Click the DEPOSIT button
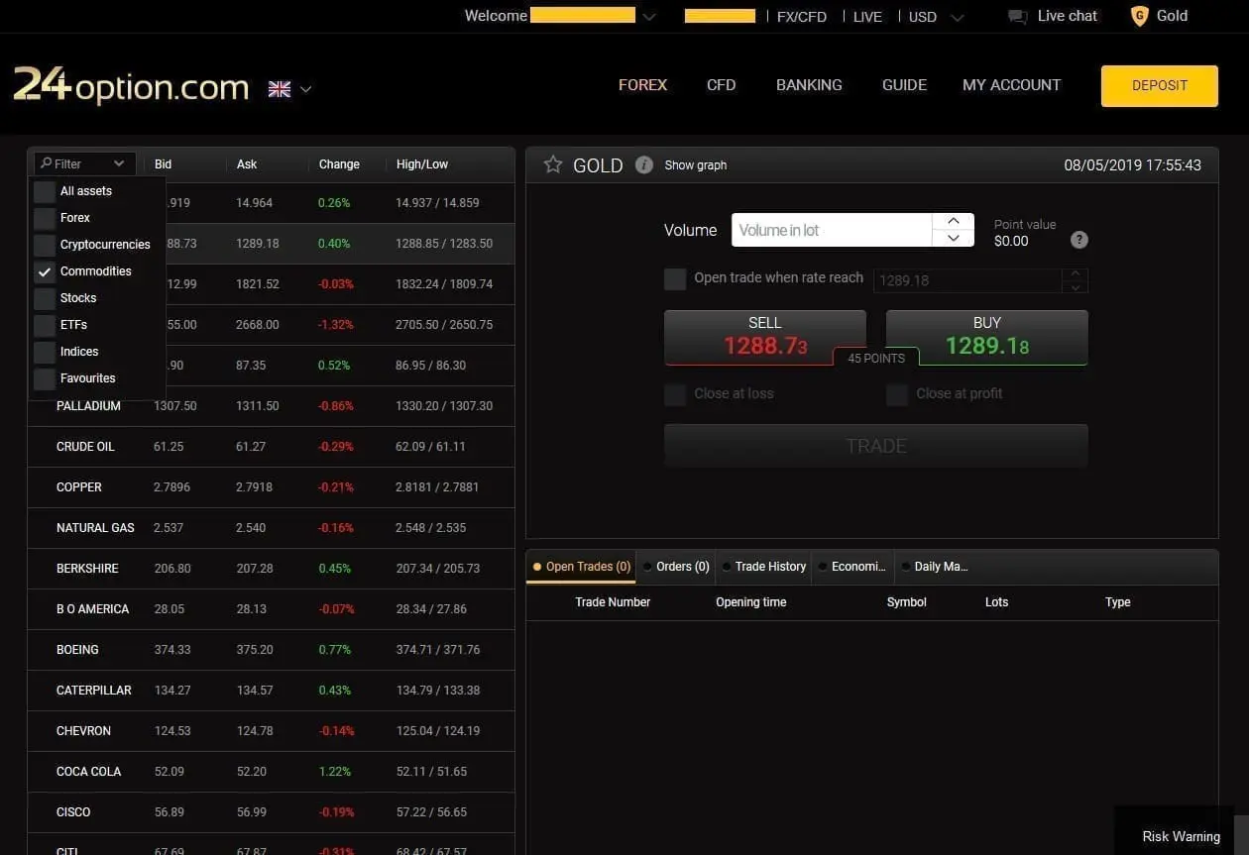Image resolution: width=1249 pixels, height=855 pixels. pos(1158,86)
